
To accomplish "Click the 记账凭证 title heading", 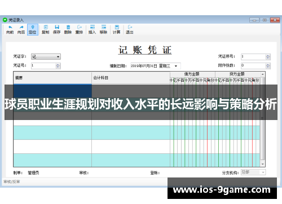I will (145, 50).
